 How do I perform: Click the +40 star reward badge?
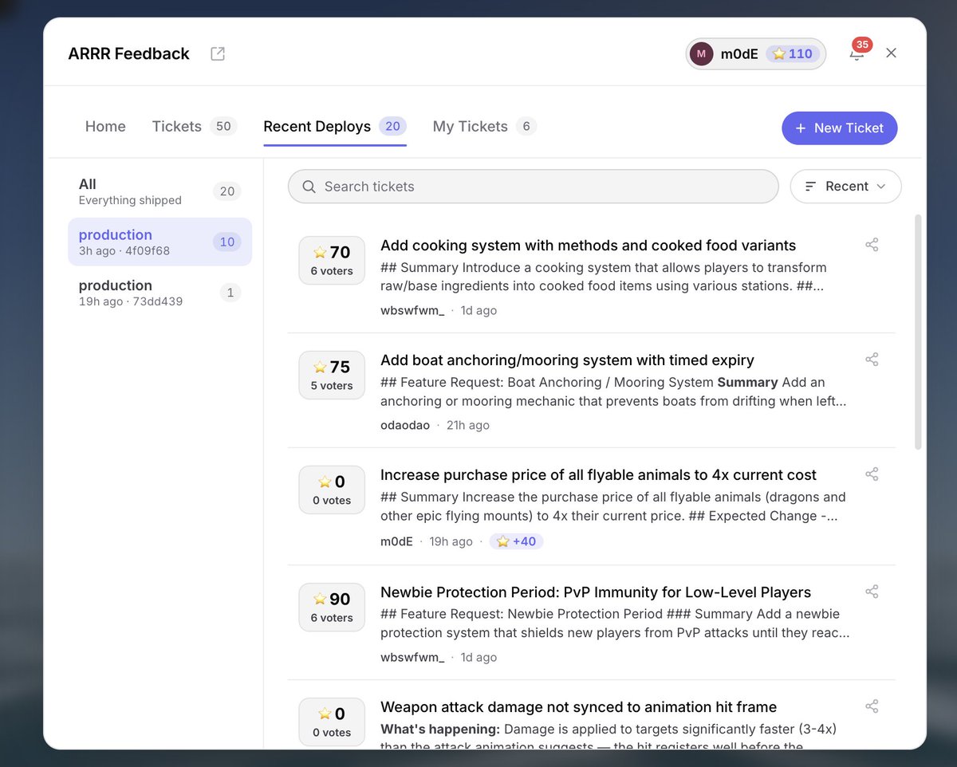(517, 541)
